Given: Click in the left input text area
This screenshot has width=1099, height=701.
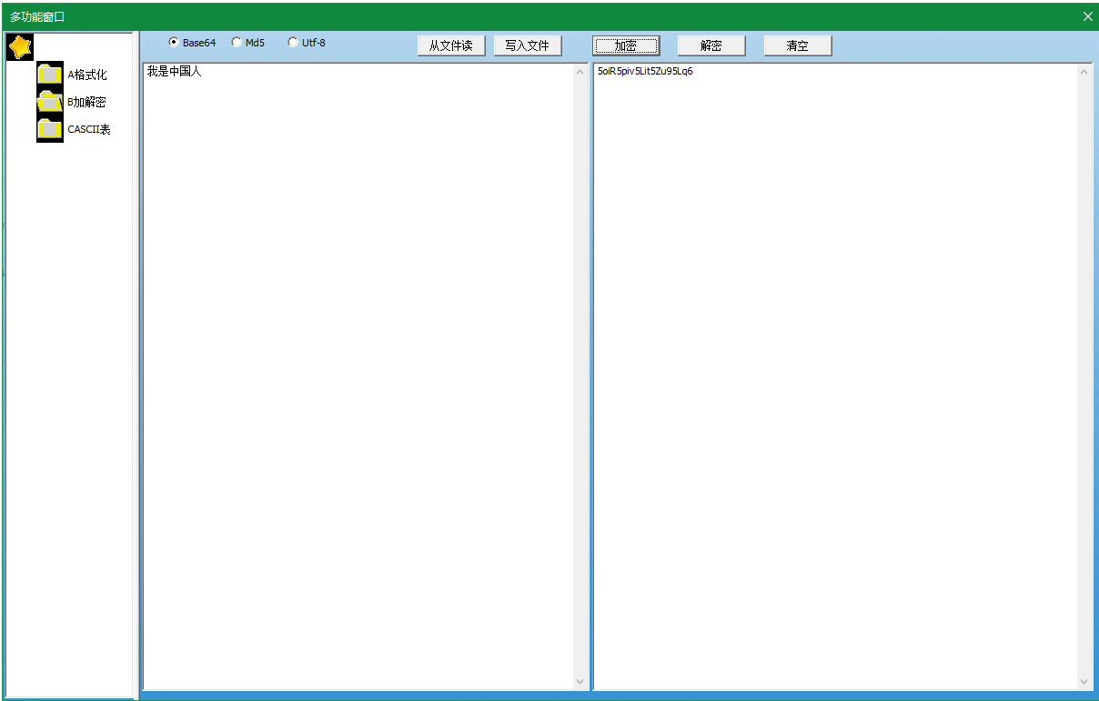Looking at the screenshot, I should coord(358,376).
